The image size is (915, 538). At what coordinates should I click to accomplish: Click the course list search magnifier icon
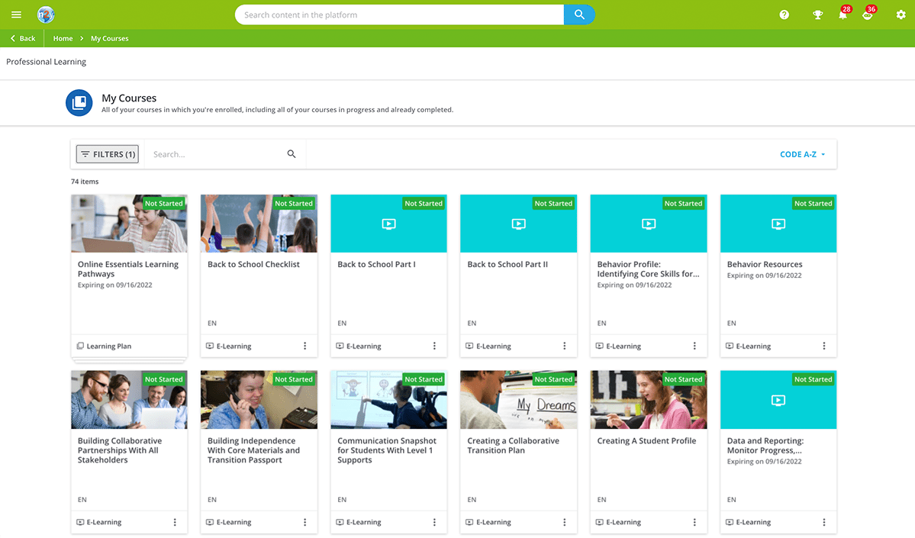tap(292, 154)
